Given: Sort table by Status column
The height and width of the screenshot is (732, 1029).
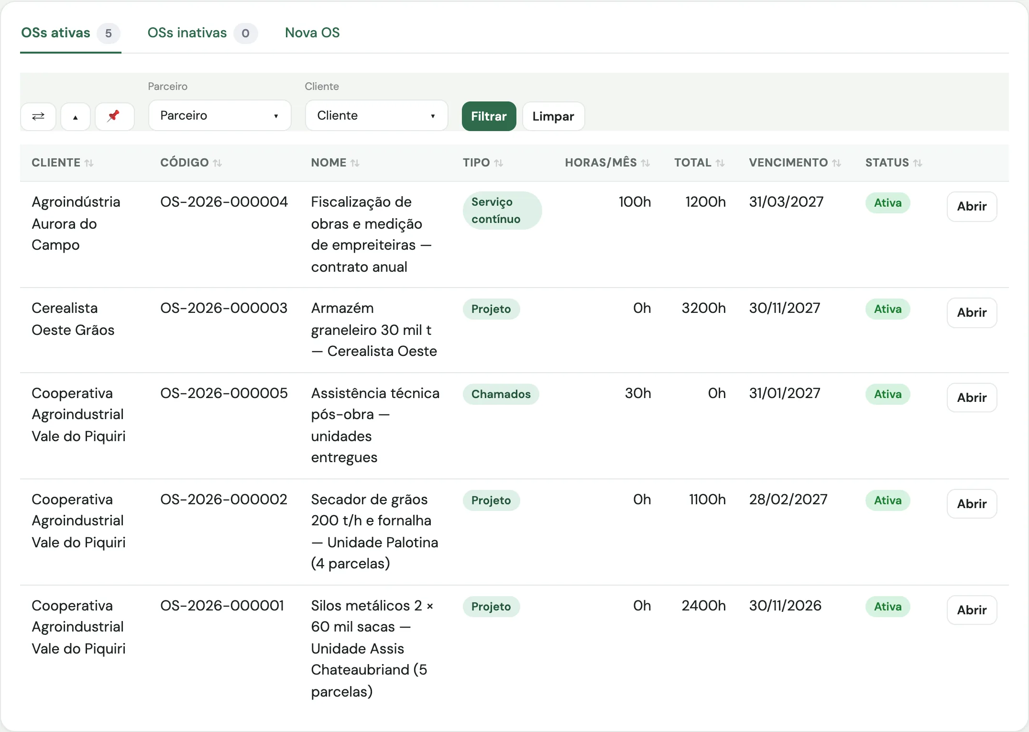Looking at the screenshot, I should pyautogui.click(x=894, y=163).
